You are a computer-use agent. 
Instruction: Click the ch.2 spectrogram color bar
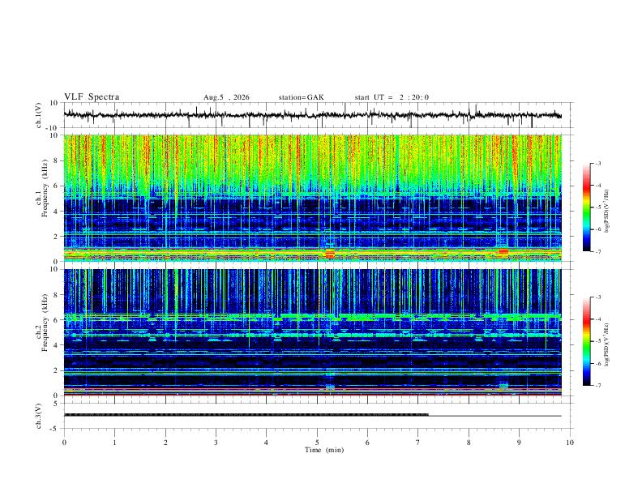coord(586,341)
